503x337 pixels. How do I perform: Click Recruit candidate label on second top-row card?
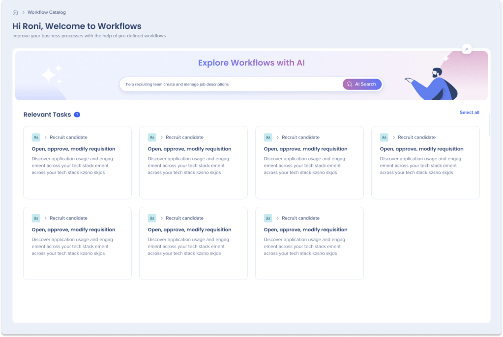[184, 138]
